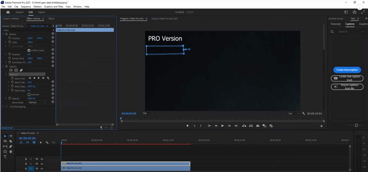Switch to the Transcript tab
Viewport: 368px width, 172px height.
(x=336, y=24)
